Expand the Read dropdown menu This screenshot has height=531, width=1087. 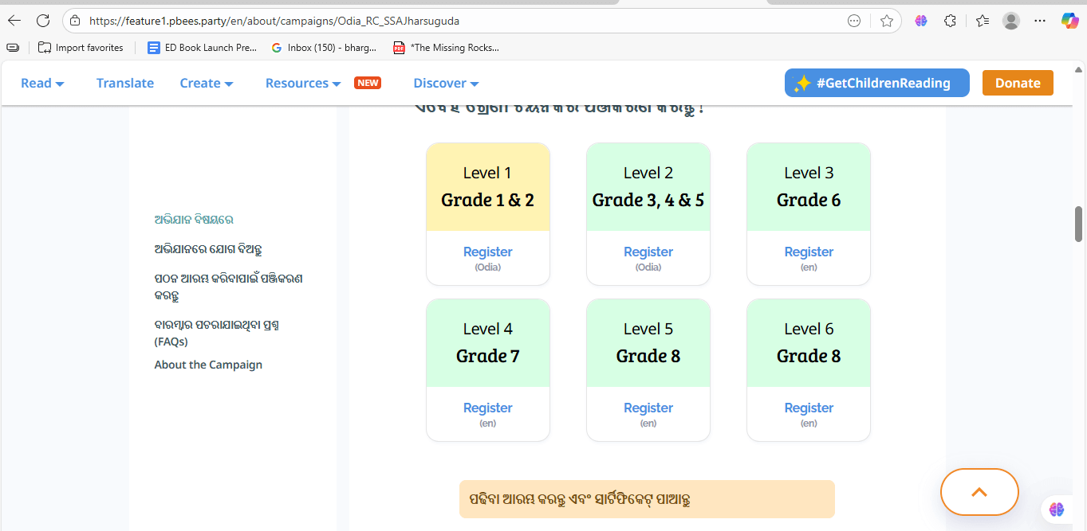(42, 83)
